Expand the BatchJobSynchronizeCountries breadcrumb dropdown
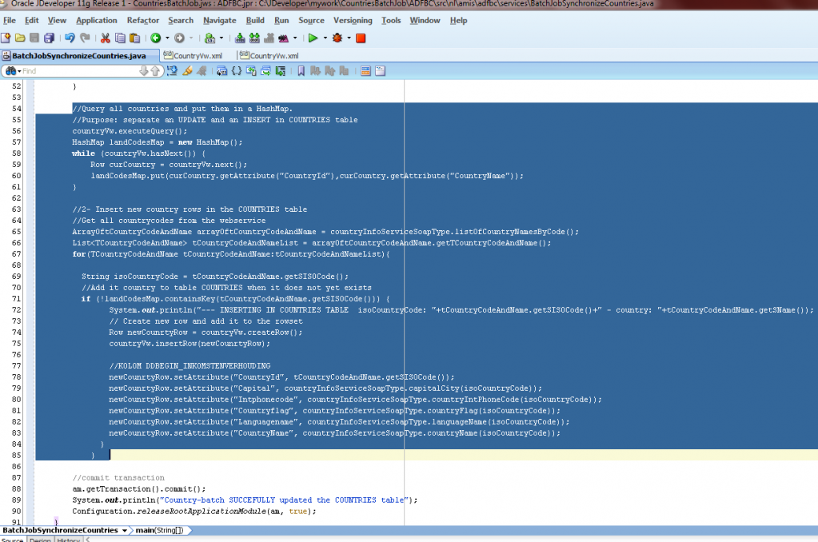This screenshot has height=542, width=818. click(125, 530)
